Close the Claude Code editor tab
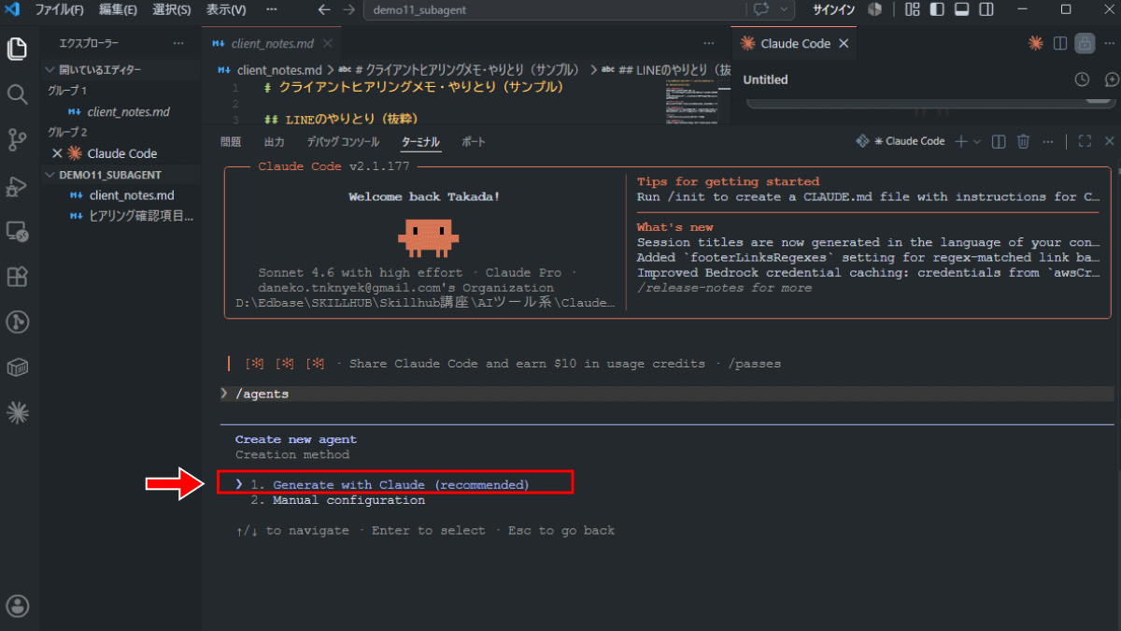This screenshot has width=1121, height=631. pyautogui.click(x=844, y=43)
